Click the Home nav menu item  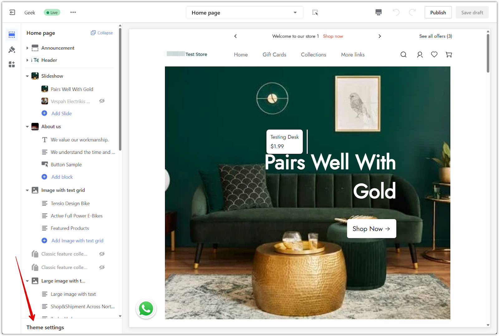click(241, 54)
